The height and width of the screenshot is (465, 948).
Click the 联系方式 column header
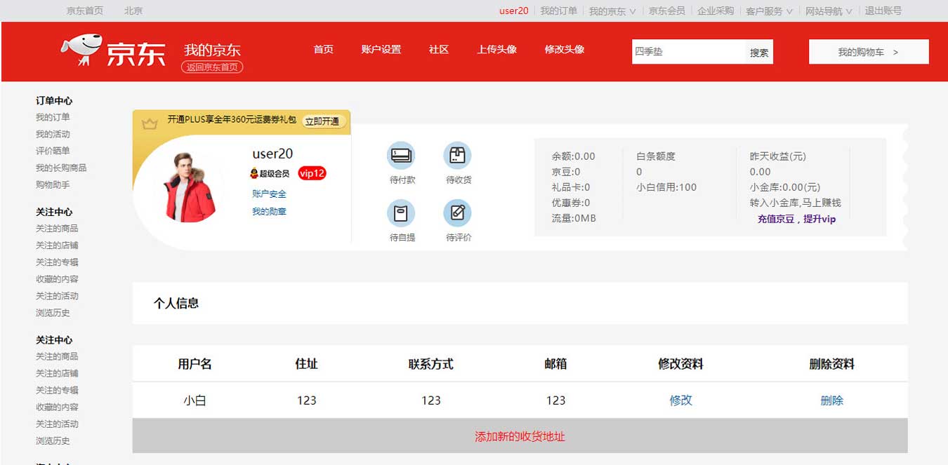431,364
